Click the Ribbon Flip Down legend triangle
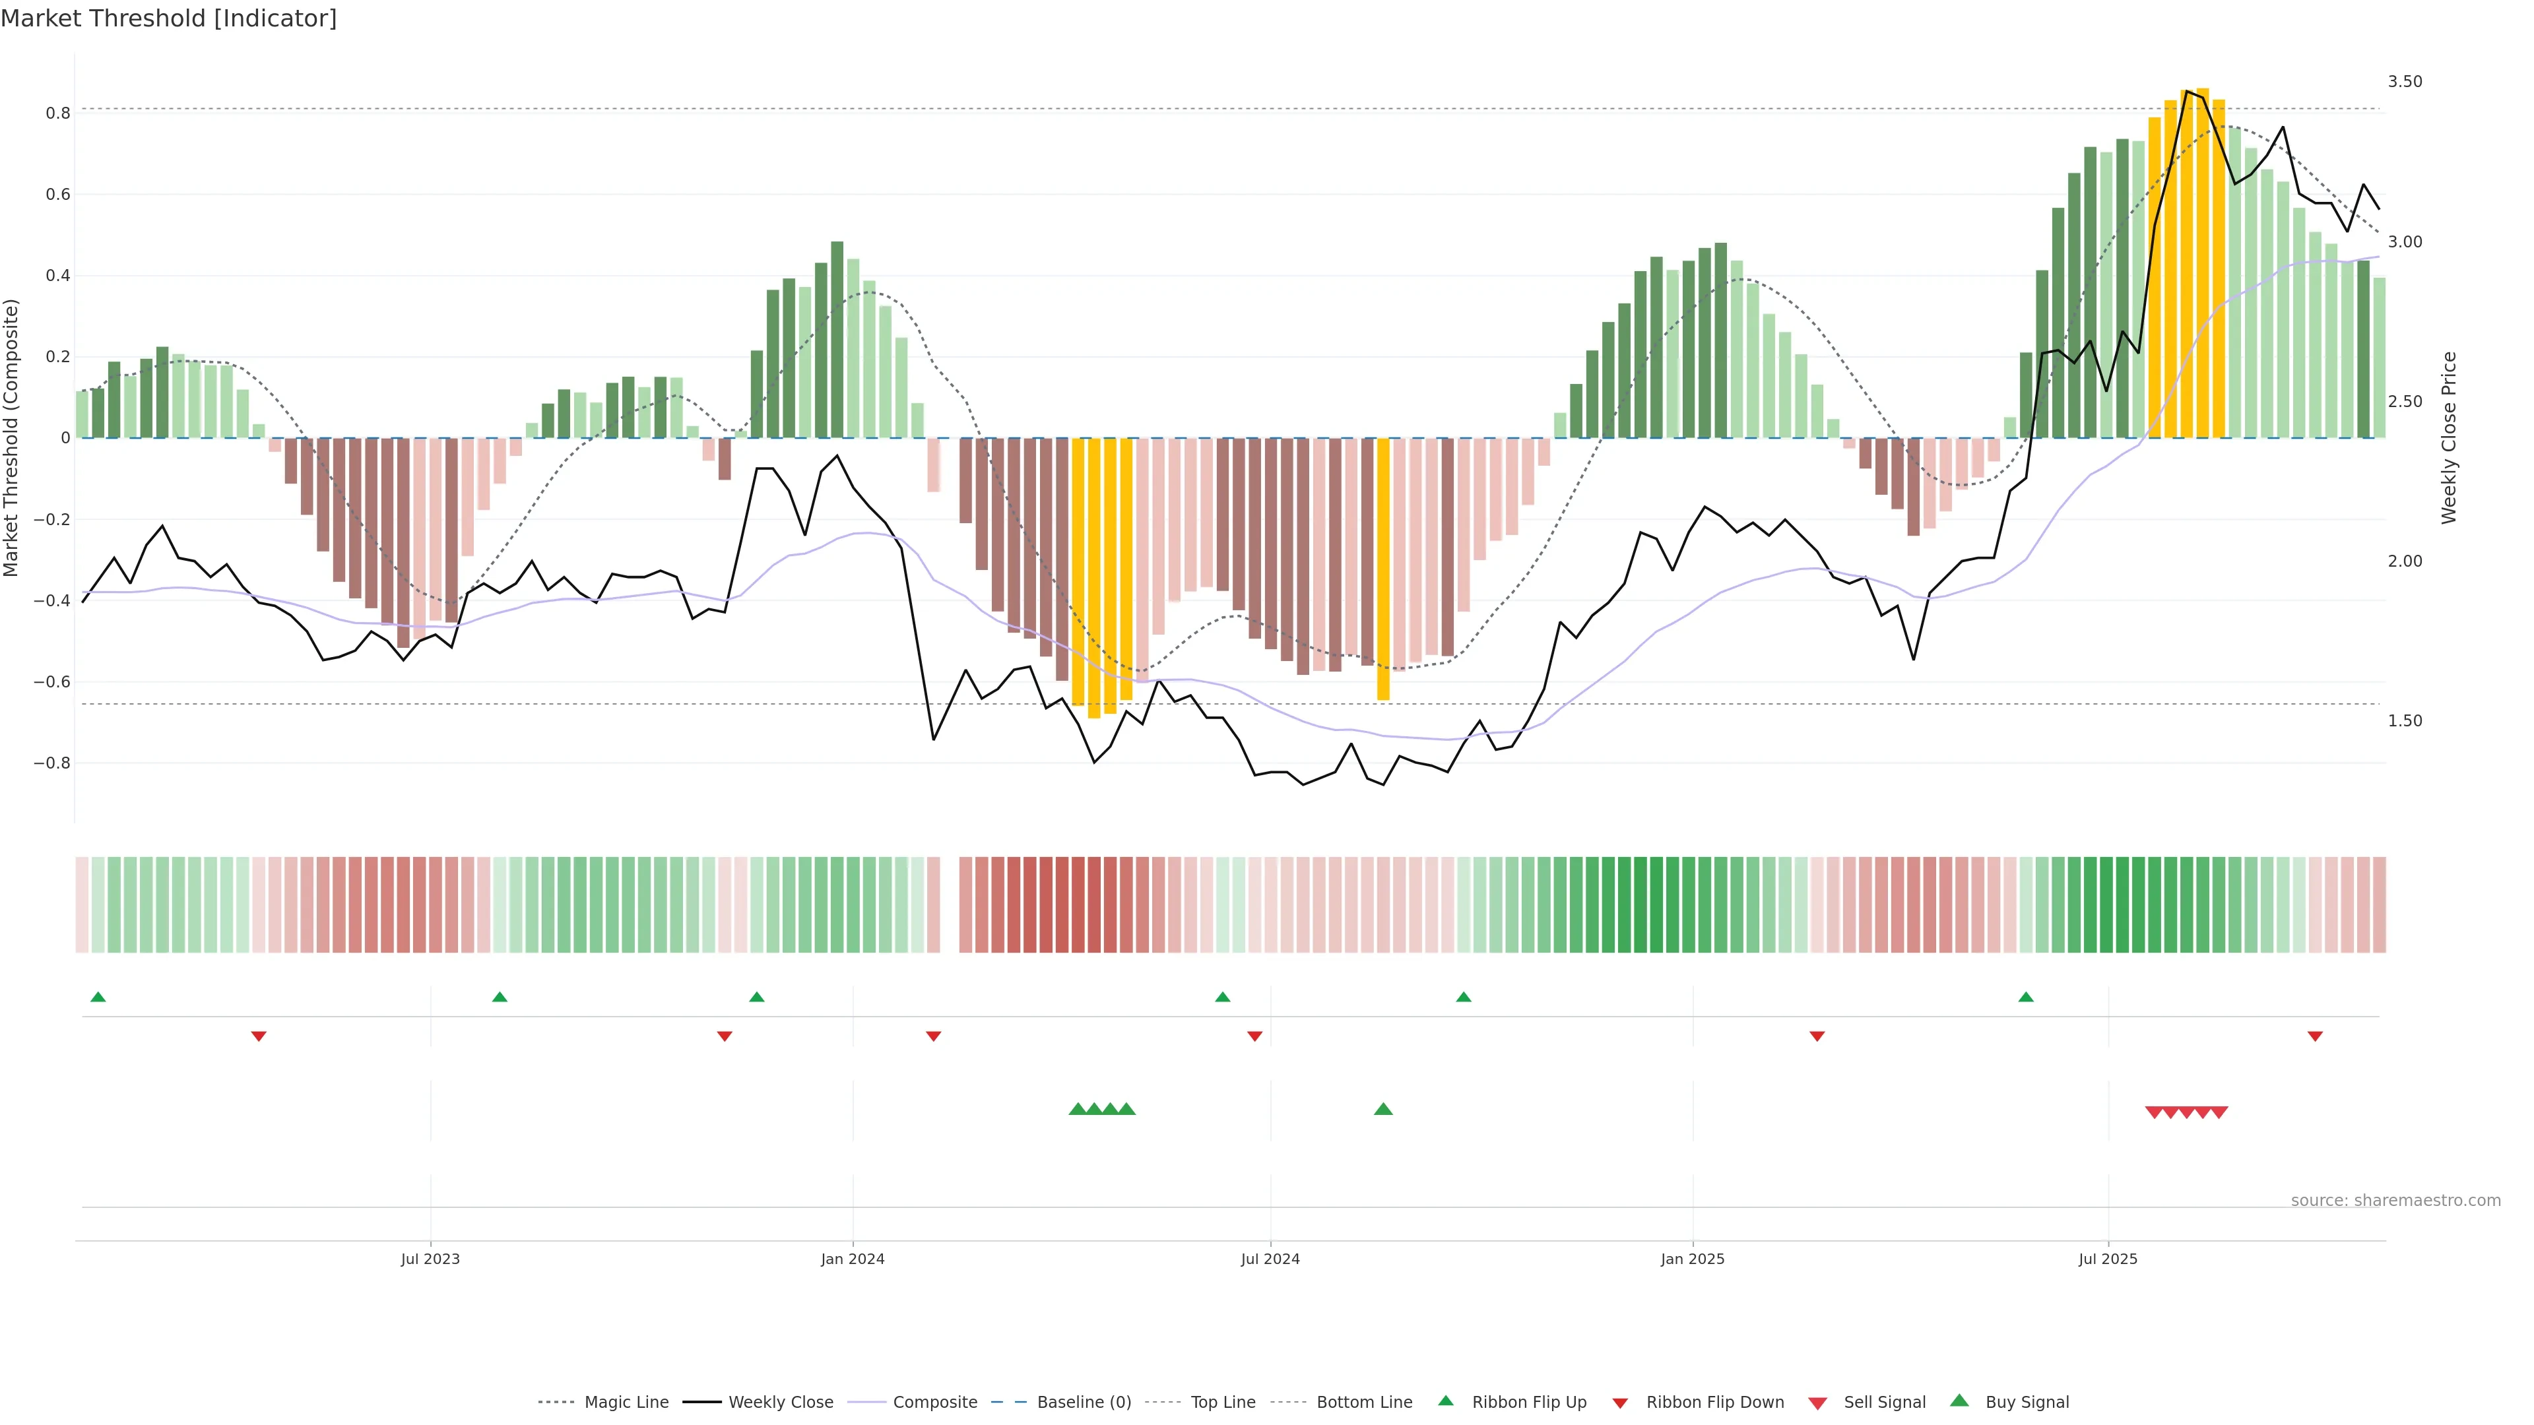Screen dimensions: 2534x1425 pos(1619,1403)
